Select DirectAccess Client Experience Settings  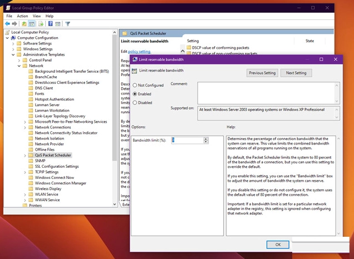pyautogui.click(x=67, y=82)
